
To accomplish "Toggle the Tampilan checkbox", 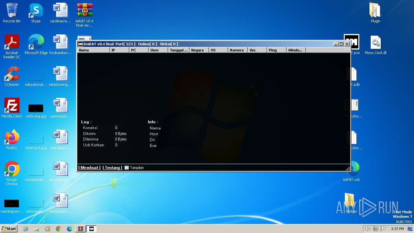I will click(127, 168).
